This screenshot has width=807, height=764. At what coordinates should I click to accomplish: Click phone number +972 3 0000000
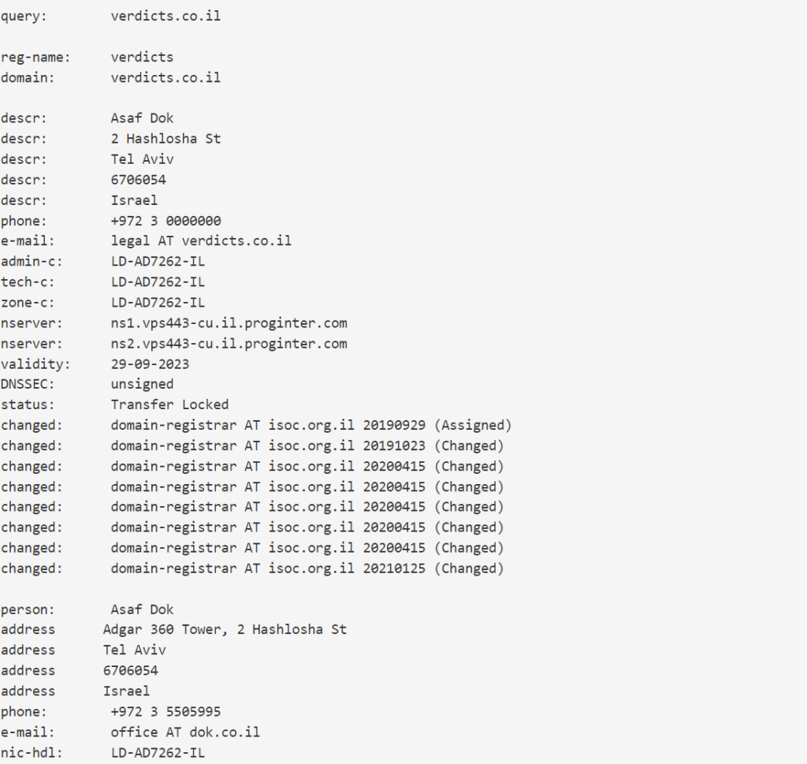(x=165, y=221)
